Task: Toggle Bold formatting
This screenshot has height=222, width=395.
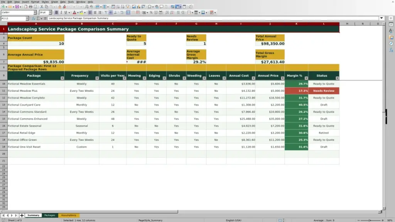Action: (56, 13)
